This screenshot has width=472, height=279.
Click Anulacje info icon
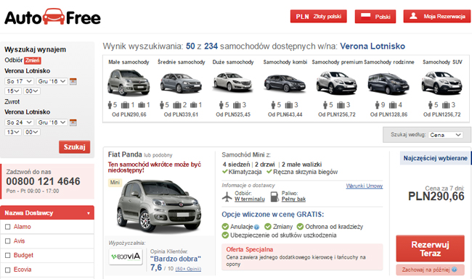click(x=256, y=227)
